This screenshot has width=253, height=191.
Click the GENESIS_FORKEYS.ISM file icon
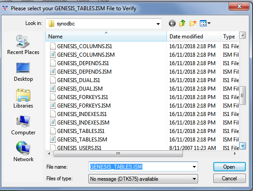53,105
